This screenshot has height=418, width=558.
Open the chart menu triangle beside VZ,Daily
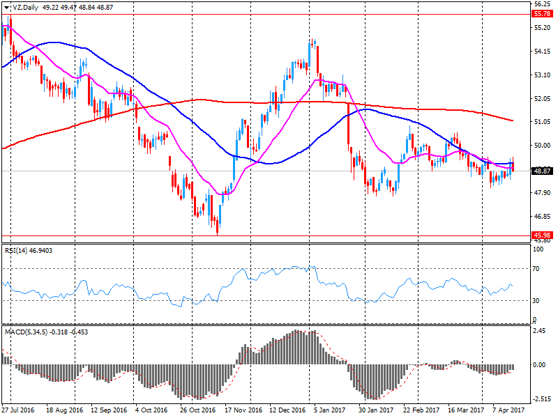pyautogui.click(x=7, y=8)
